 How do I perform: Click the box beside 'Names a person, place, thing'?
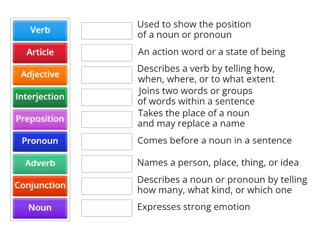pos(106,163)
